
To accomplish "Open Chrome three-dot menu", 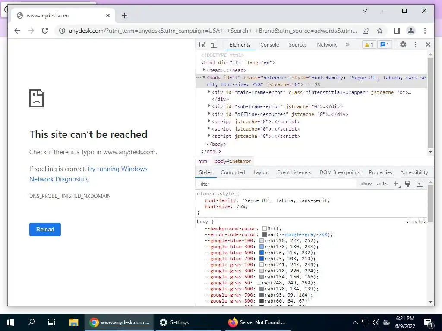I will (425, 31).
